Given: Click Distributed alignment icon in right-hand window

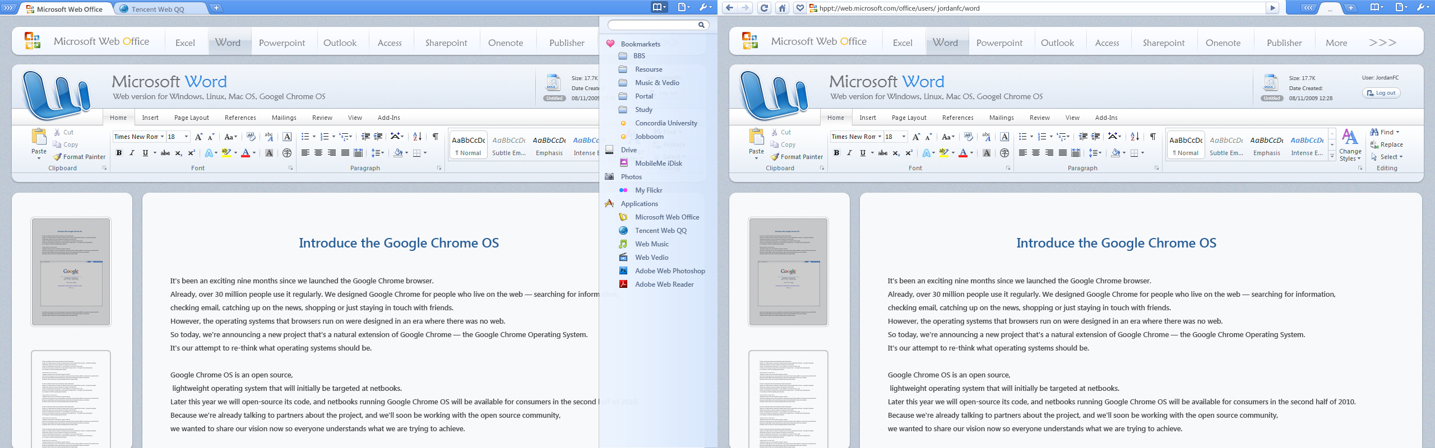Looking at the screenshot, I should coord(1076,153).
